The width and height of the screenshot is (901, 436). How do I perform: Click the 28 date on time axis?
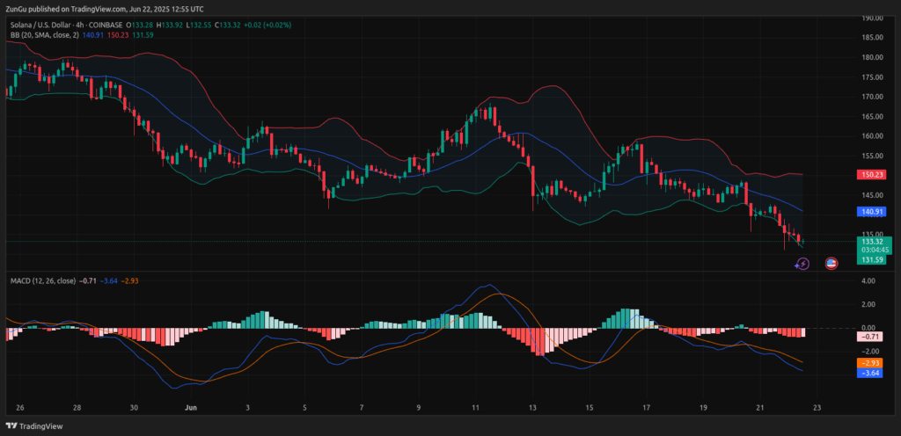pyautogui.click(x=77, y=408)
